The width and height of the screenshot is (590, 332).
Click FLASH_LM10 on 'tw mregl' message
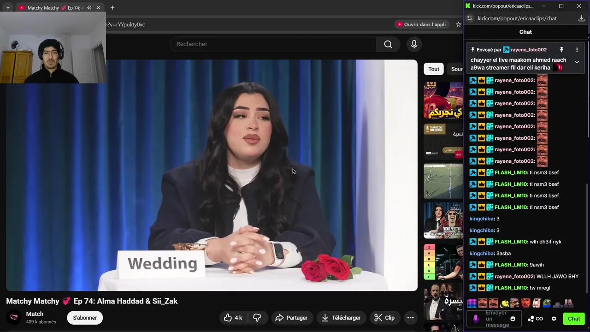point(511,288)
